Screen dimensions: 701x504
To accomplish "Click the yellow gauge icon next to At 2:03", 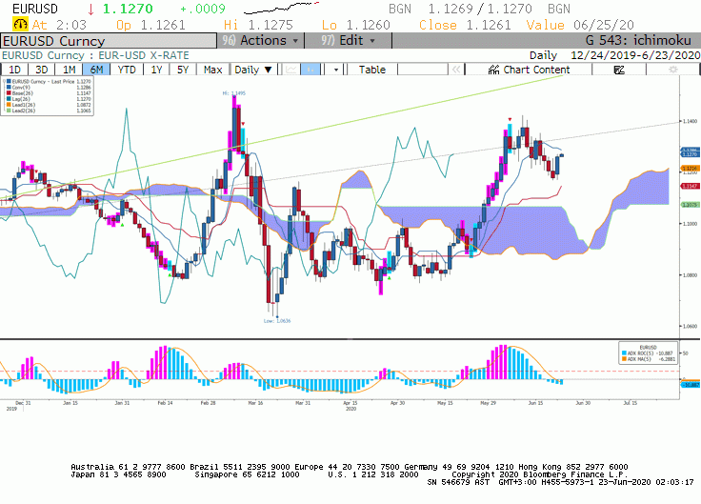I will point(20,24).
